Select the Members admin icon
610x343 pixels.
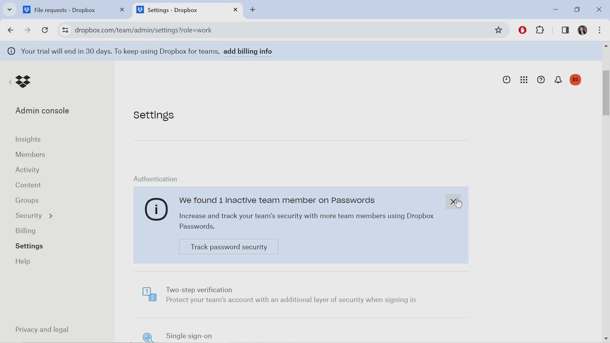30,154
